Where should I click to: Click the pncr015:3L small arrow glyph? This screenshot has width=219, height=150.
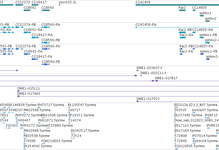(60, 5)
